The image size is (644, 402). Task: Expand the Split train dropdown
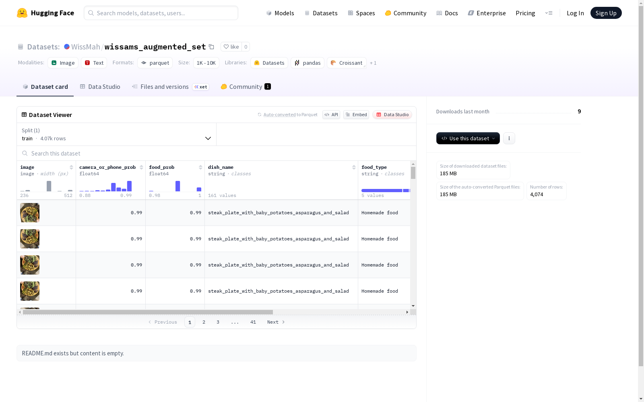[x=117, y=134]
